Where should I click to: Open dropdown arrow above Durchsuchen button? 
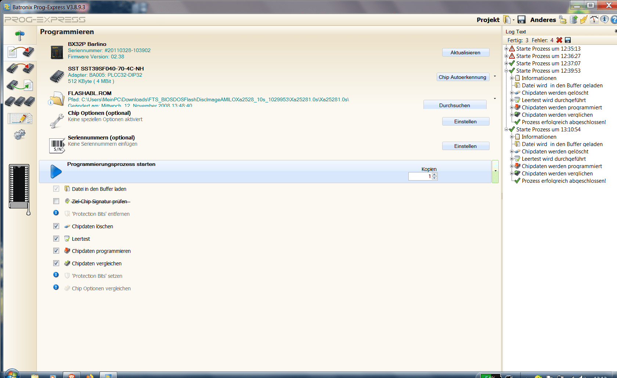pos(495,99)
